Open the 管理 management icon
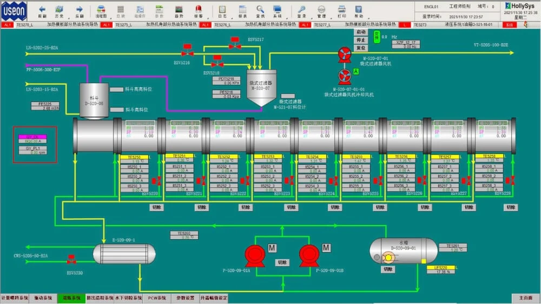Viewport: 541px width, 304px height. [321, 9]
